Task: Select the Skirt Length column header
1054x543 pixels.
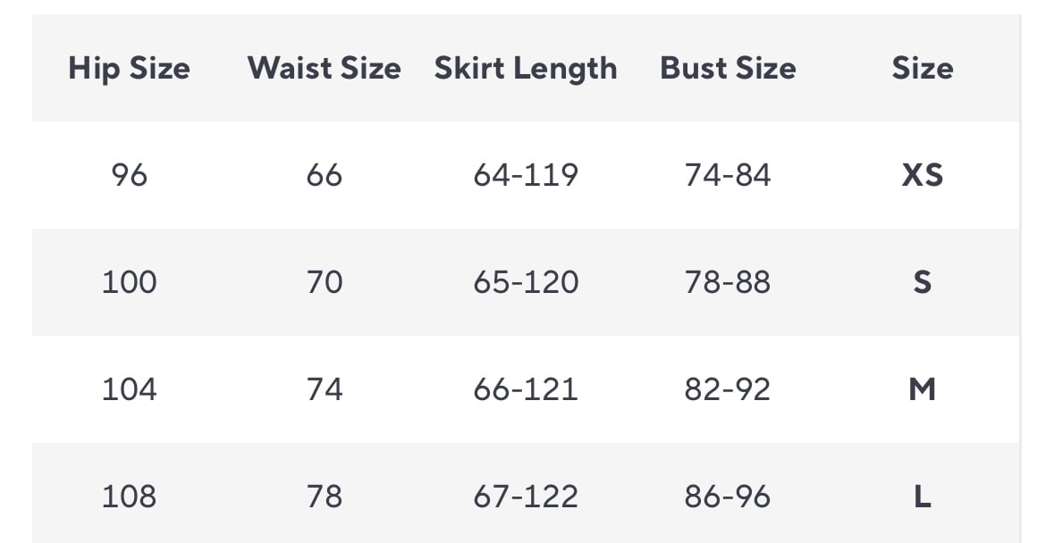Action: coord(526,69)
